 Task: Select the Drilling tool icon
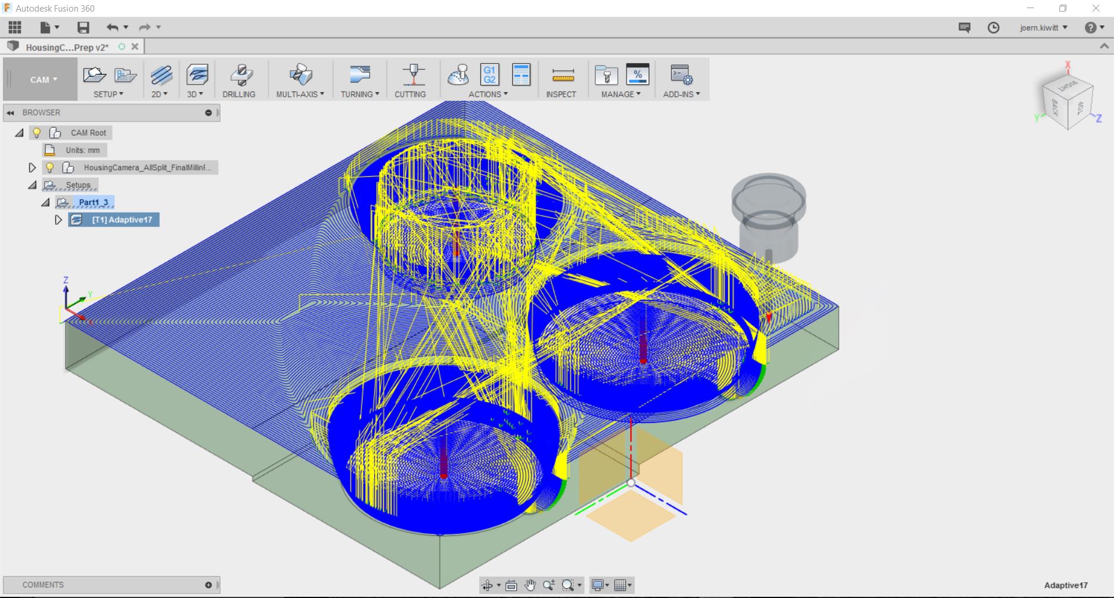[x=241, y=75]
